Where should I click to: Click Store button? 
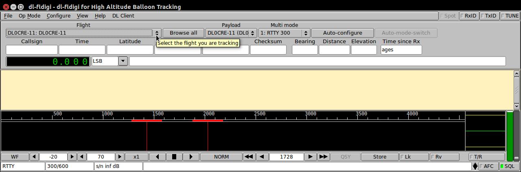[x=380, y=157]
